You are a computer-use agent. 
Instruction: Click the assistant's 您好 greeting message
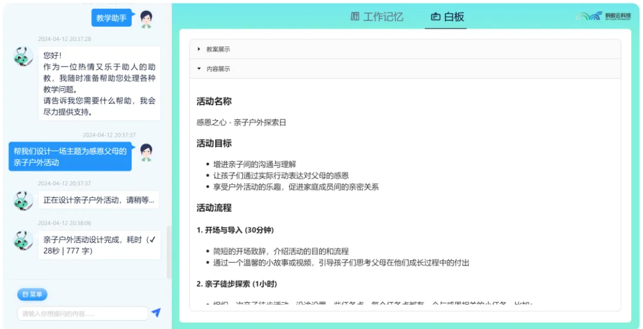click(99, 84)
